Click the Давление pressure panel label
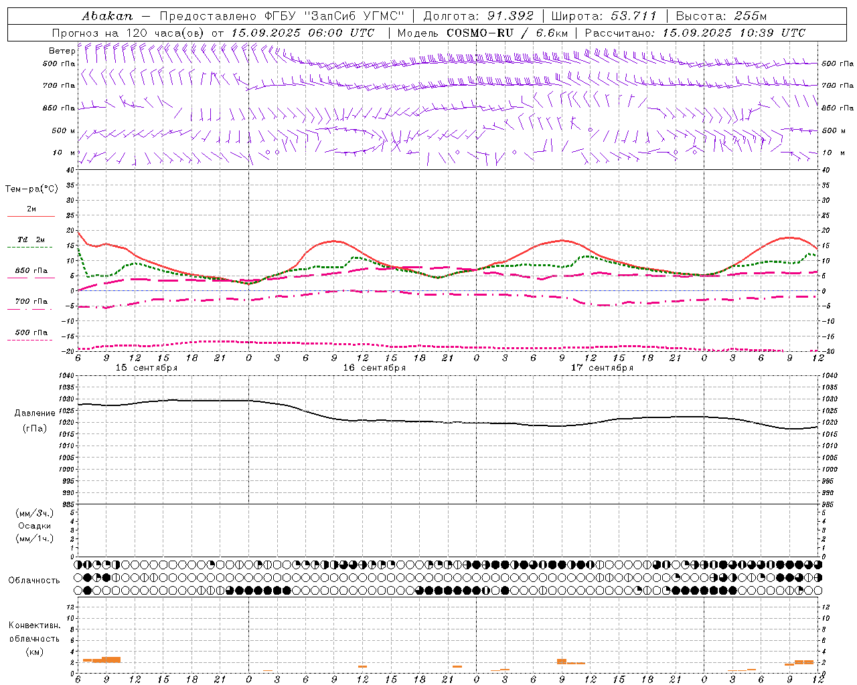857x685 pixels. point(35,413)
